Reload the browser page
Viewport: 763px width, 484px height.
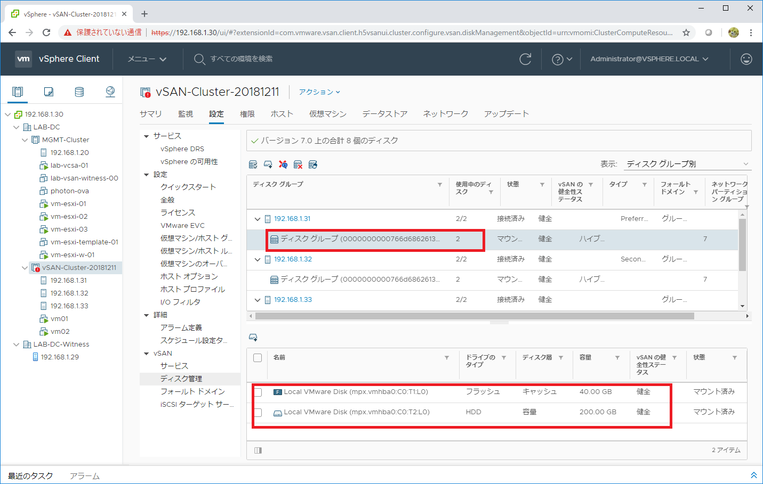point(46,32)
